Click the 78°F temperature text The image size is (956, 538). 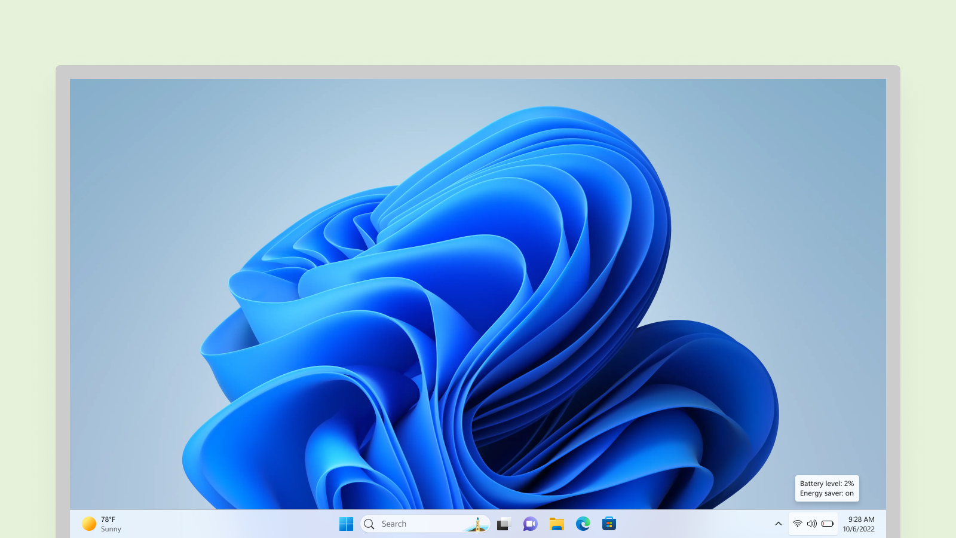(x=108, y=519)
